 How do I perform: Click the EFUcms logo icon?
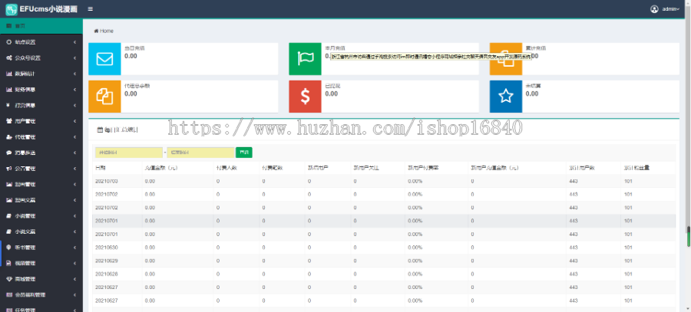[12, 9]
